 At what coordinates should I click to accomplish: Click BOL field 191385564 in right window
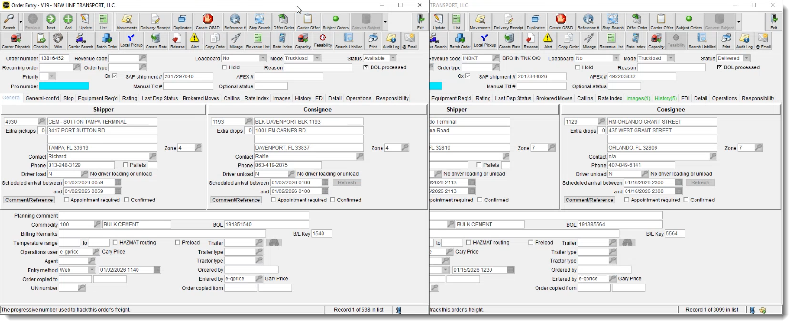(x=620, y=224)
